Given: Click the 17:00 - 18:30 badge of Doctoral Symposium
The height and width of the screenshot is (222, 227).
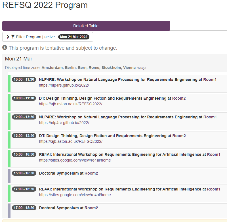Looking at the screenshot, I should coord(24,208).
